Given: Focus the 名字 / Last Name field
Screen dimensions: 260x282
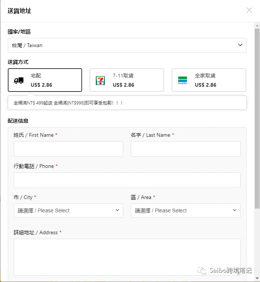Looking at the screenshot, I should pos(186,149).
